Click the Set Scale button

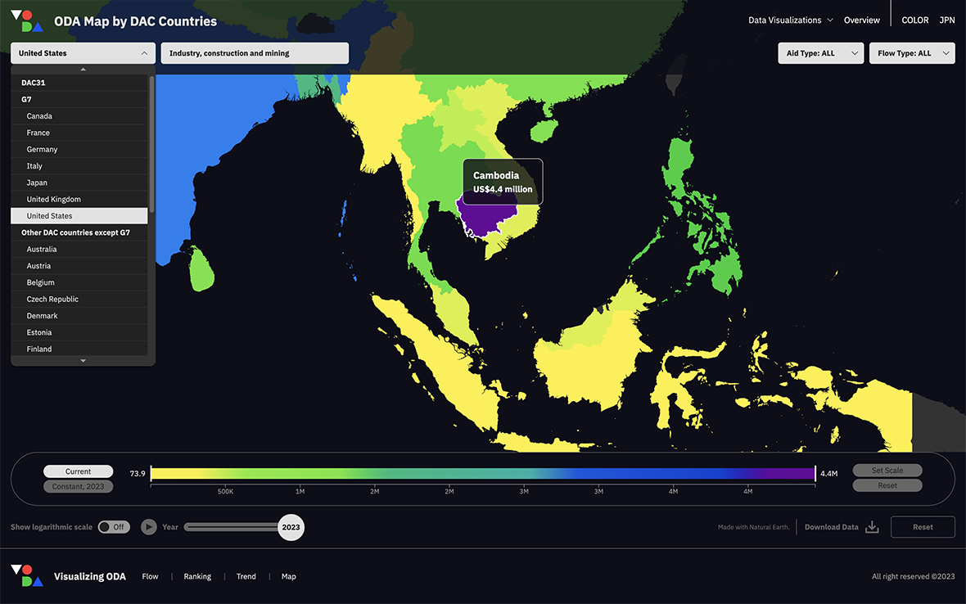point(887,471)
